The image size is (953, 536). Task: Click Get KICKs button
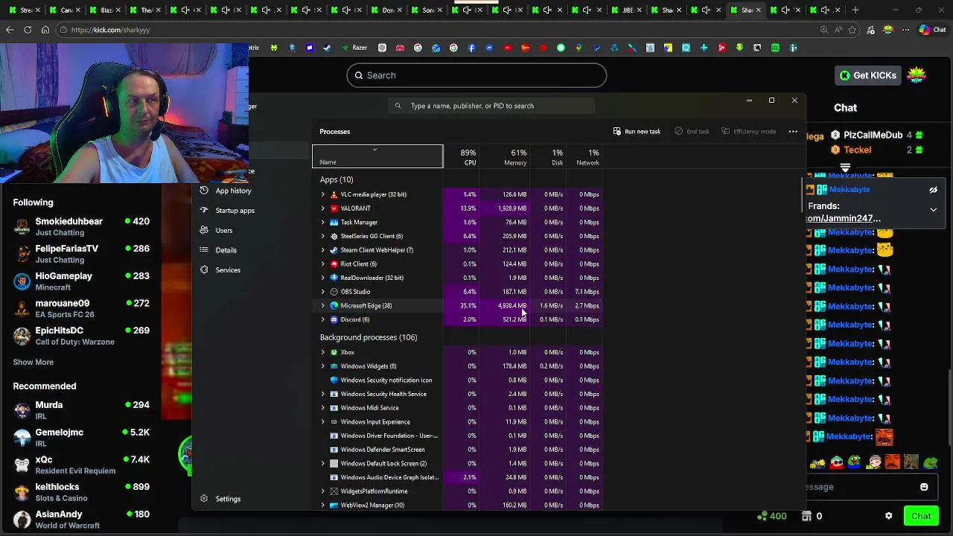tap(868, 75)
